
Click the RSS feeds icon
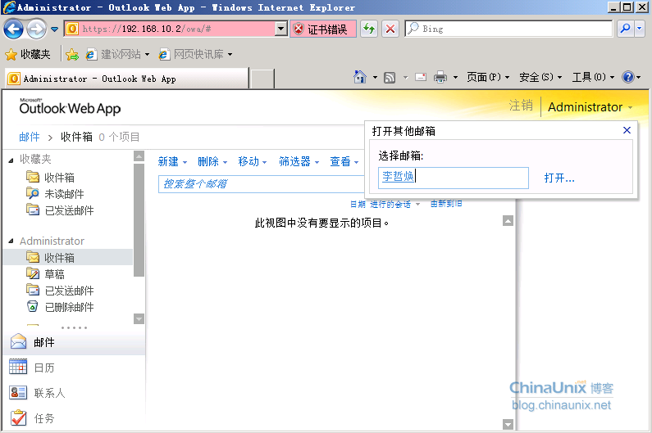(390, 78)
